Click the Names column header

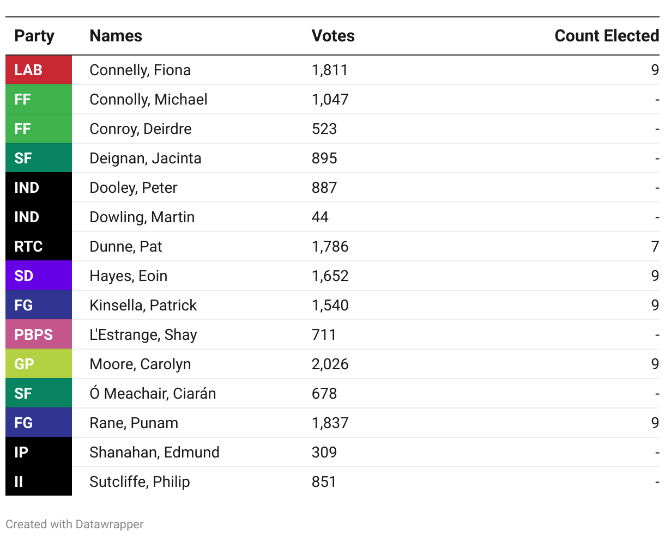[x=116, y=36]
